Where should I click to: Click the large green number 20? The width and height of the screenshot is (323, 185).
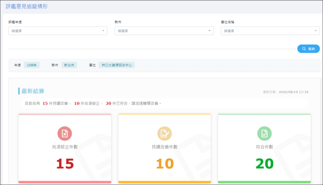pyautogui.click(x=264, y=163)
